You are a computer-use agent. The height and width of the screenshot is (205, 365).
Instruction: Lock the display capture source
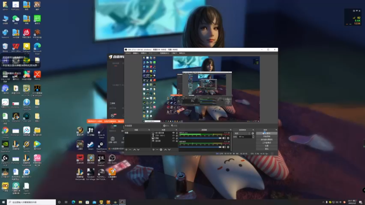177,133
